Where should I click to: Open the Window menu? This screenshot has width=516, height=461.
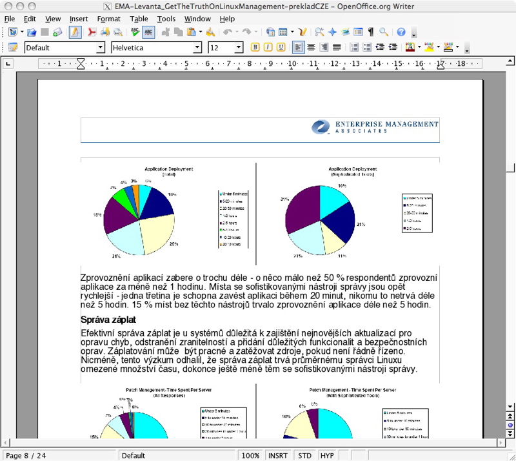pos(197,19)
